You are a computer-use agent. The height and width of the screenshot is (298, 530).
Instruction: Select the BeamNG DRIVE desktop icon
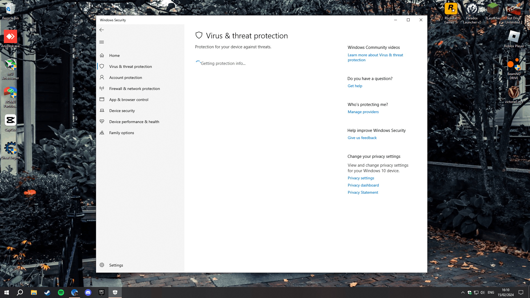pos(514,69)
